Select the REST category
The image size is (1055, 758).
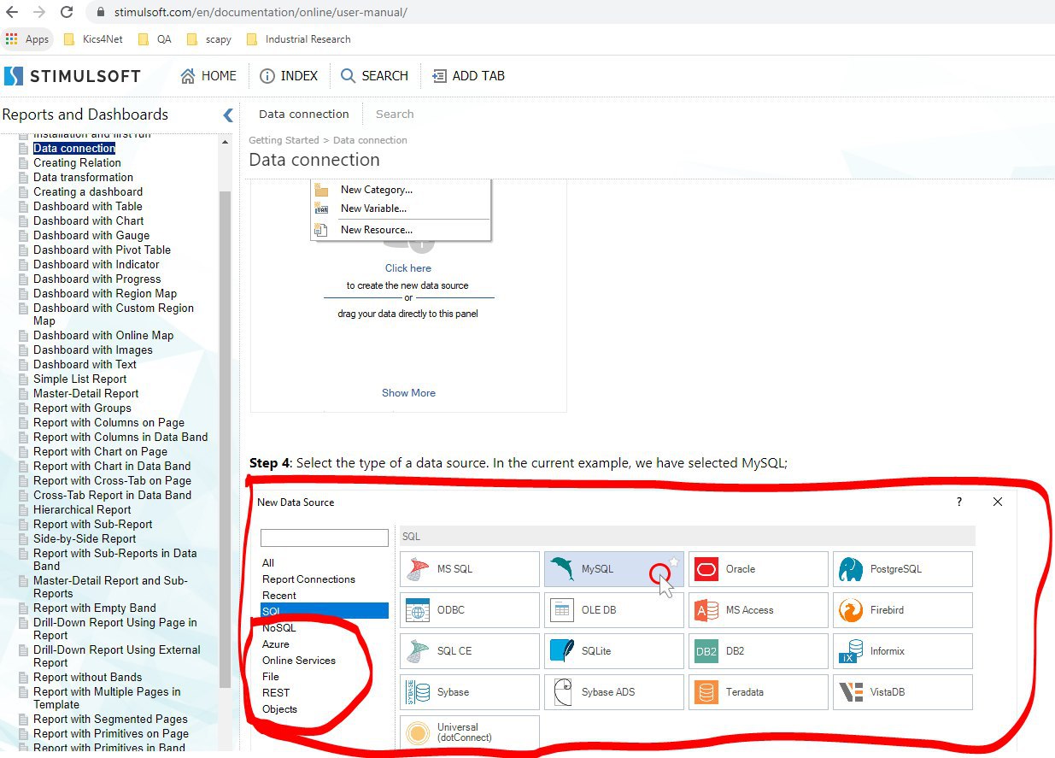pos(276,693)
